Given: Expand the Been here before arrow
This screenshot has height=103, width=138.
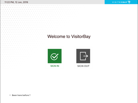Looking at the screenshot, I should coord(10,95).
